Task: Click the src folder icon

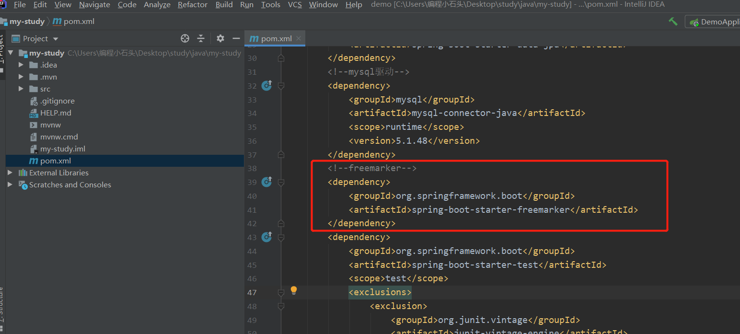Action: click(x=34, y=89)
